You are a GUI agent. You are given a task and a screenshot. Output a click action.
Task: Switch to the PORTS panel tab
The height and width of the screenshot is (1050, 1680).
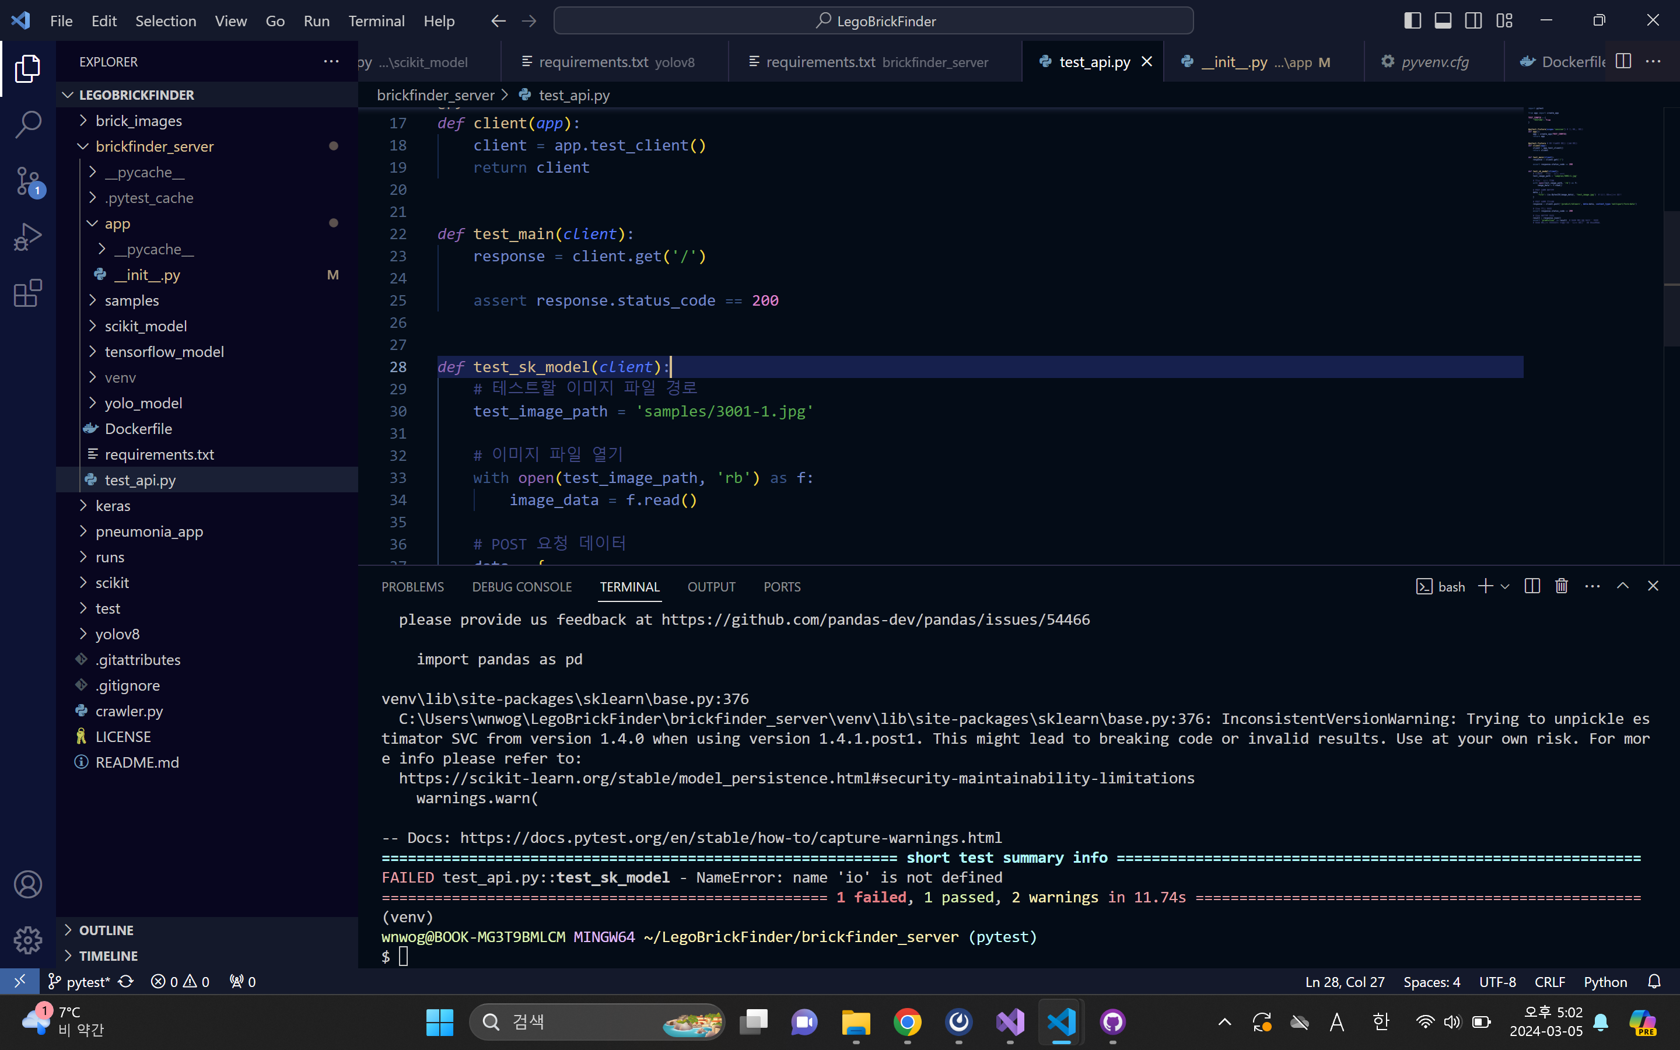pos(782,587)
